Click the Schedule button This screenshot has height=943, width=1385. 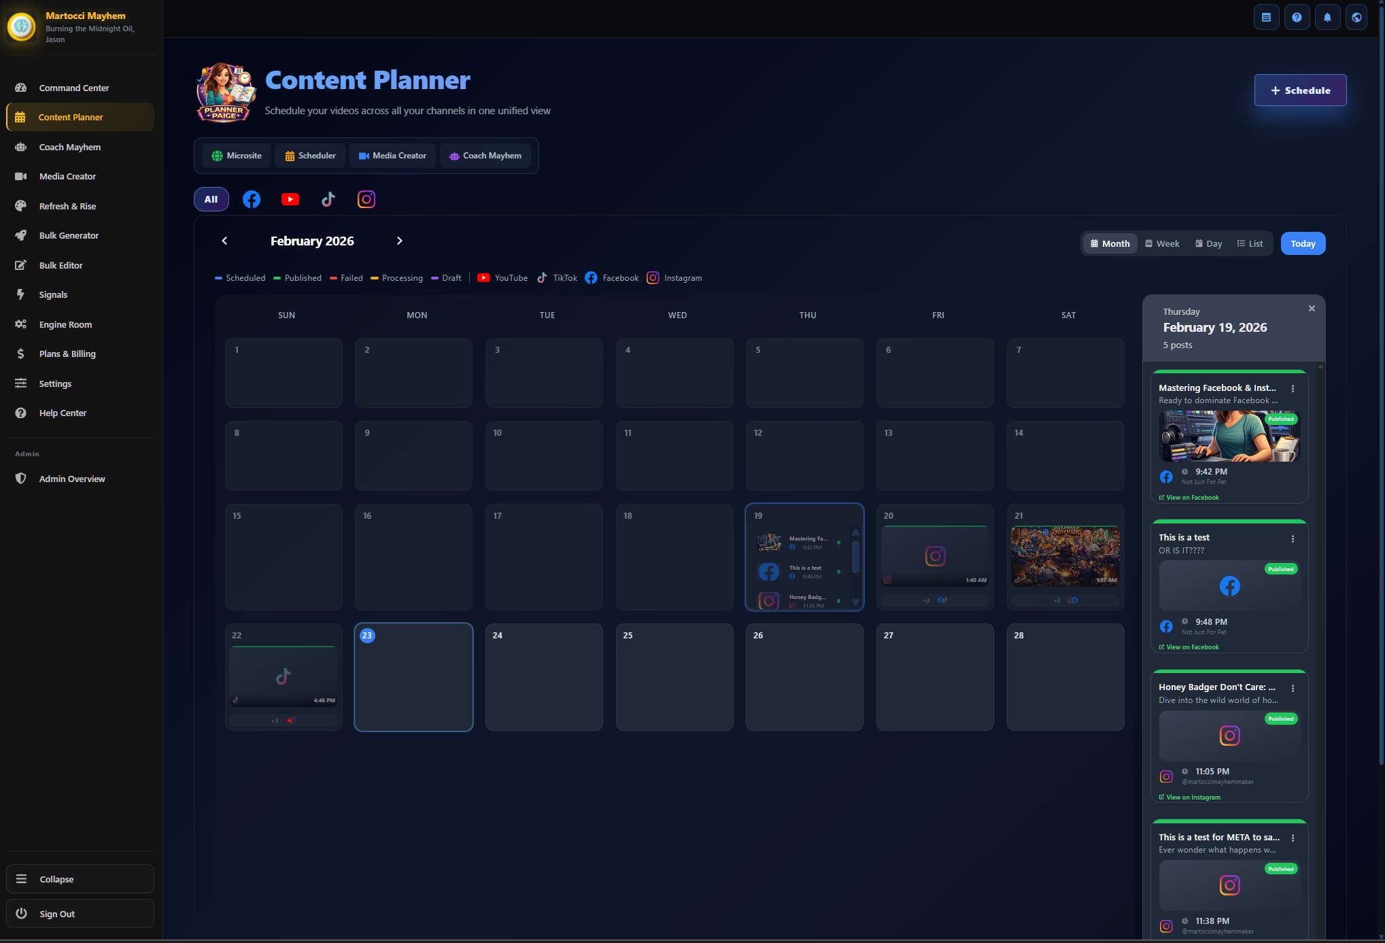click(1300, 90)
